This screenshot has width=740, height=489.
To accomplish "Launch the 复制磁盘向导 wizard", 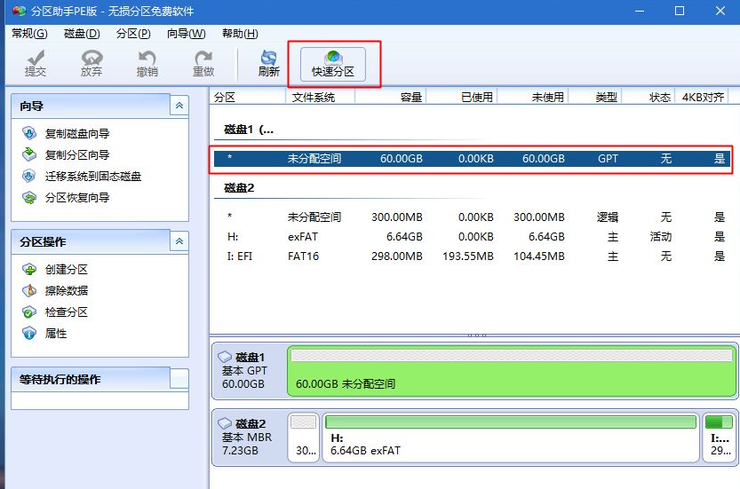I will click(x=77, y=134).
